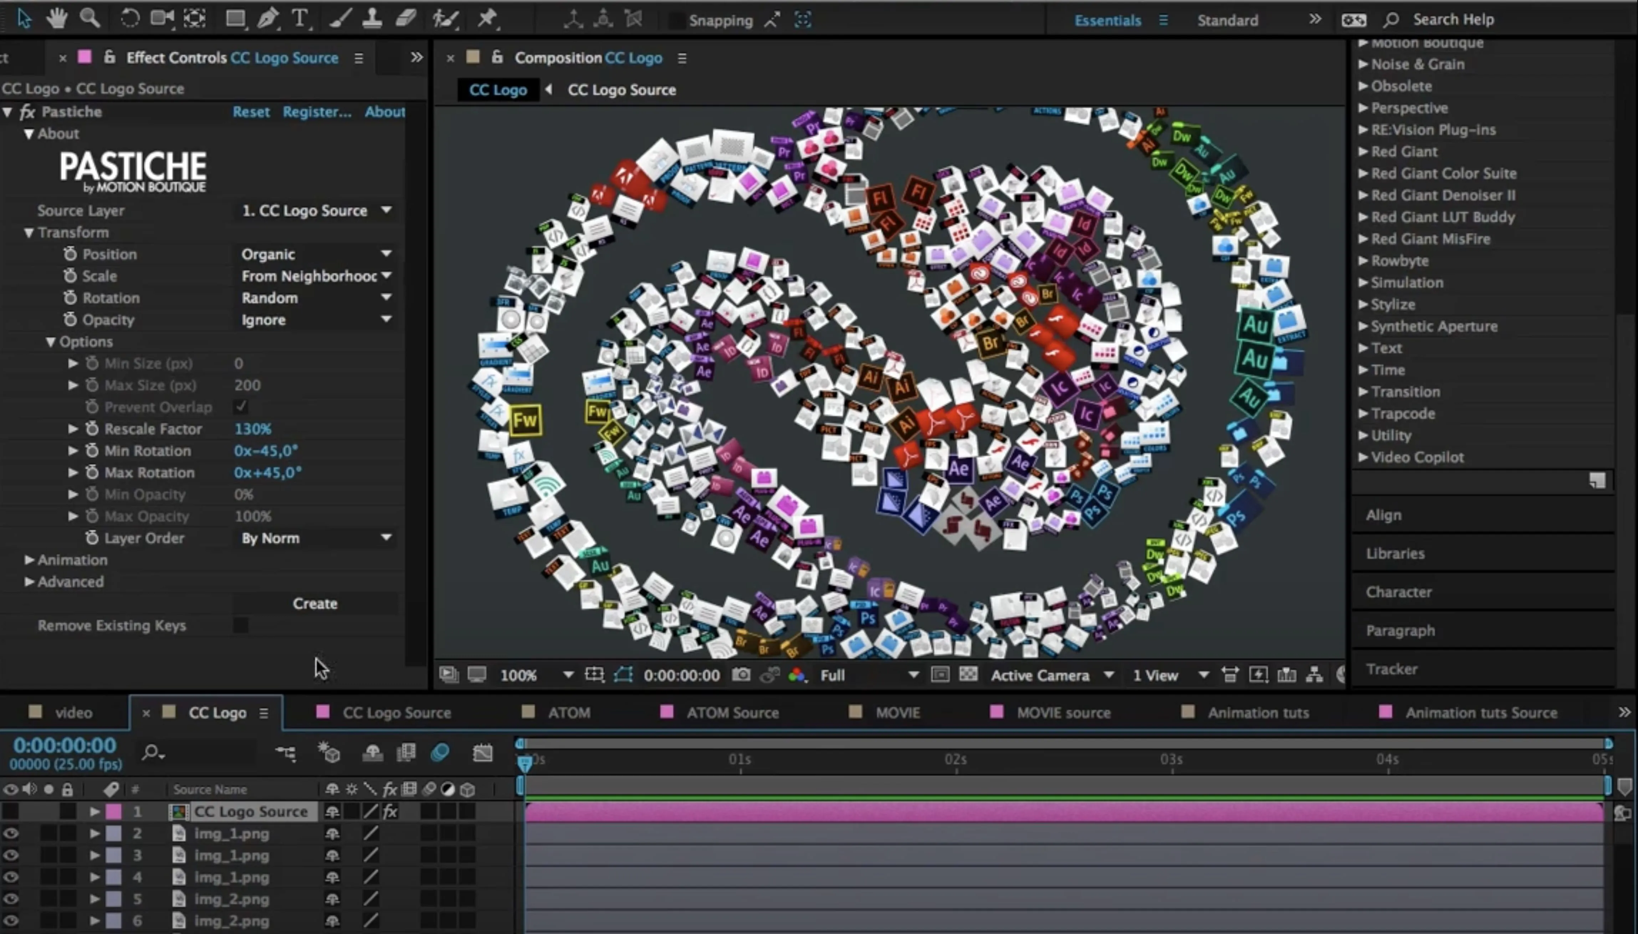Switch to the ATOM timeline tab
This screenshot has height=934, width=1638.
click(x=569, y=713)
